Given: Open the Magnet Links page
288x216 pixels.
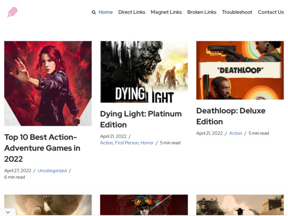Looking at the screenshot, I should pyautogui.click(x=166, y=12).
